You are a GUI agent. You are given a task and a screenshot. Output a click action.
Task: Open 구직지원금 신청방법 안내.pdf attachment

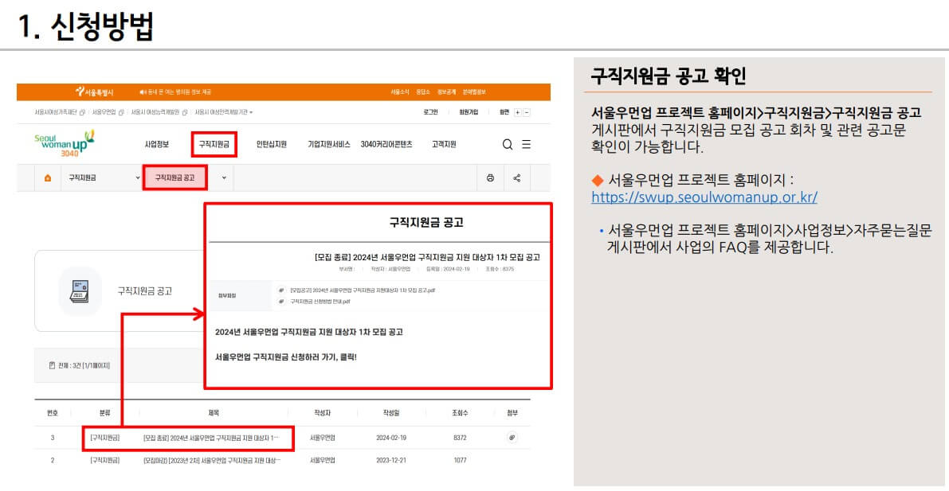(x=320, y=301)
